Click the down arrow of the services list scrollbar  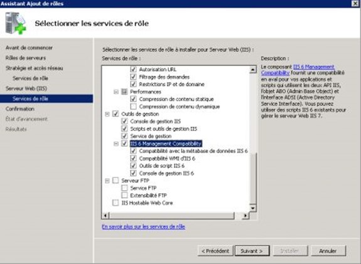pos(253,208)
